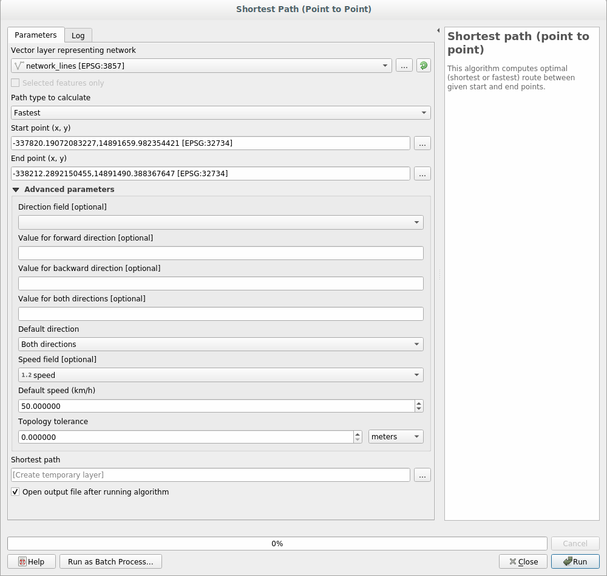This screenshot has width=607, height=576.
Task: Change the meters unit dropdown
Action: 395,437
